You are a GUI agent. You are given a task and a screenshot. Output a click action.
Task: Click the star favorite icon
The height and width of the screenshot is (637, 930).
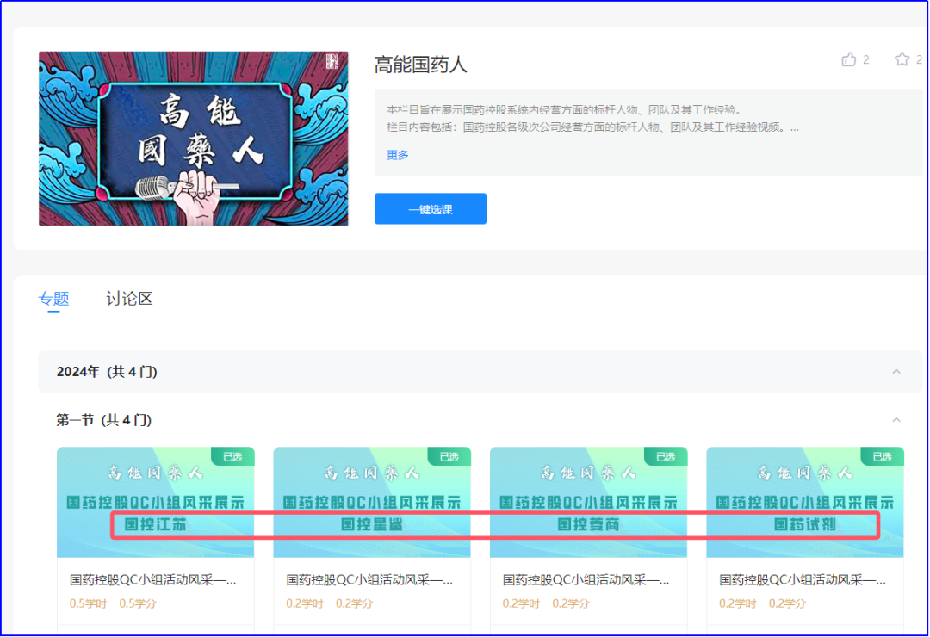[902, 59]
